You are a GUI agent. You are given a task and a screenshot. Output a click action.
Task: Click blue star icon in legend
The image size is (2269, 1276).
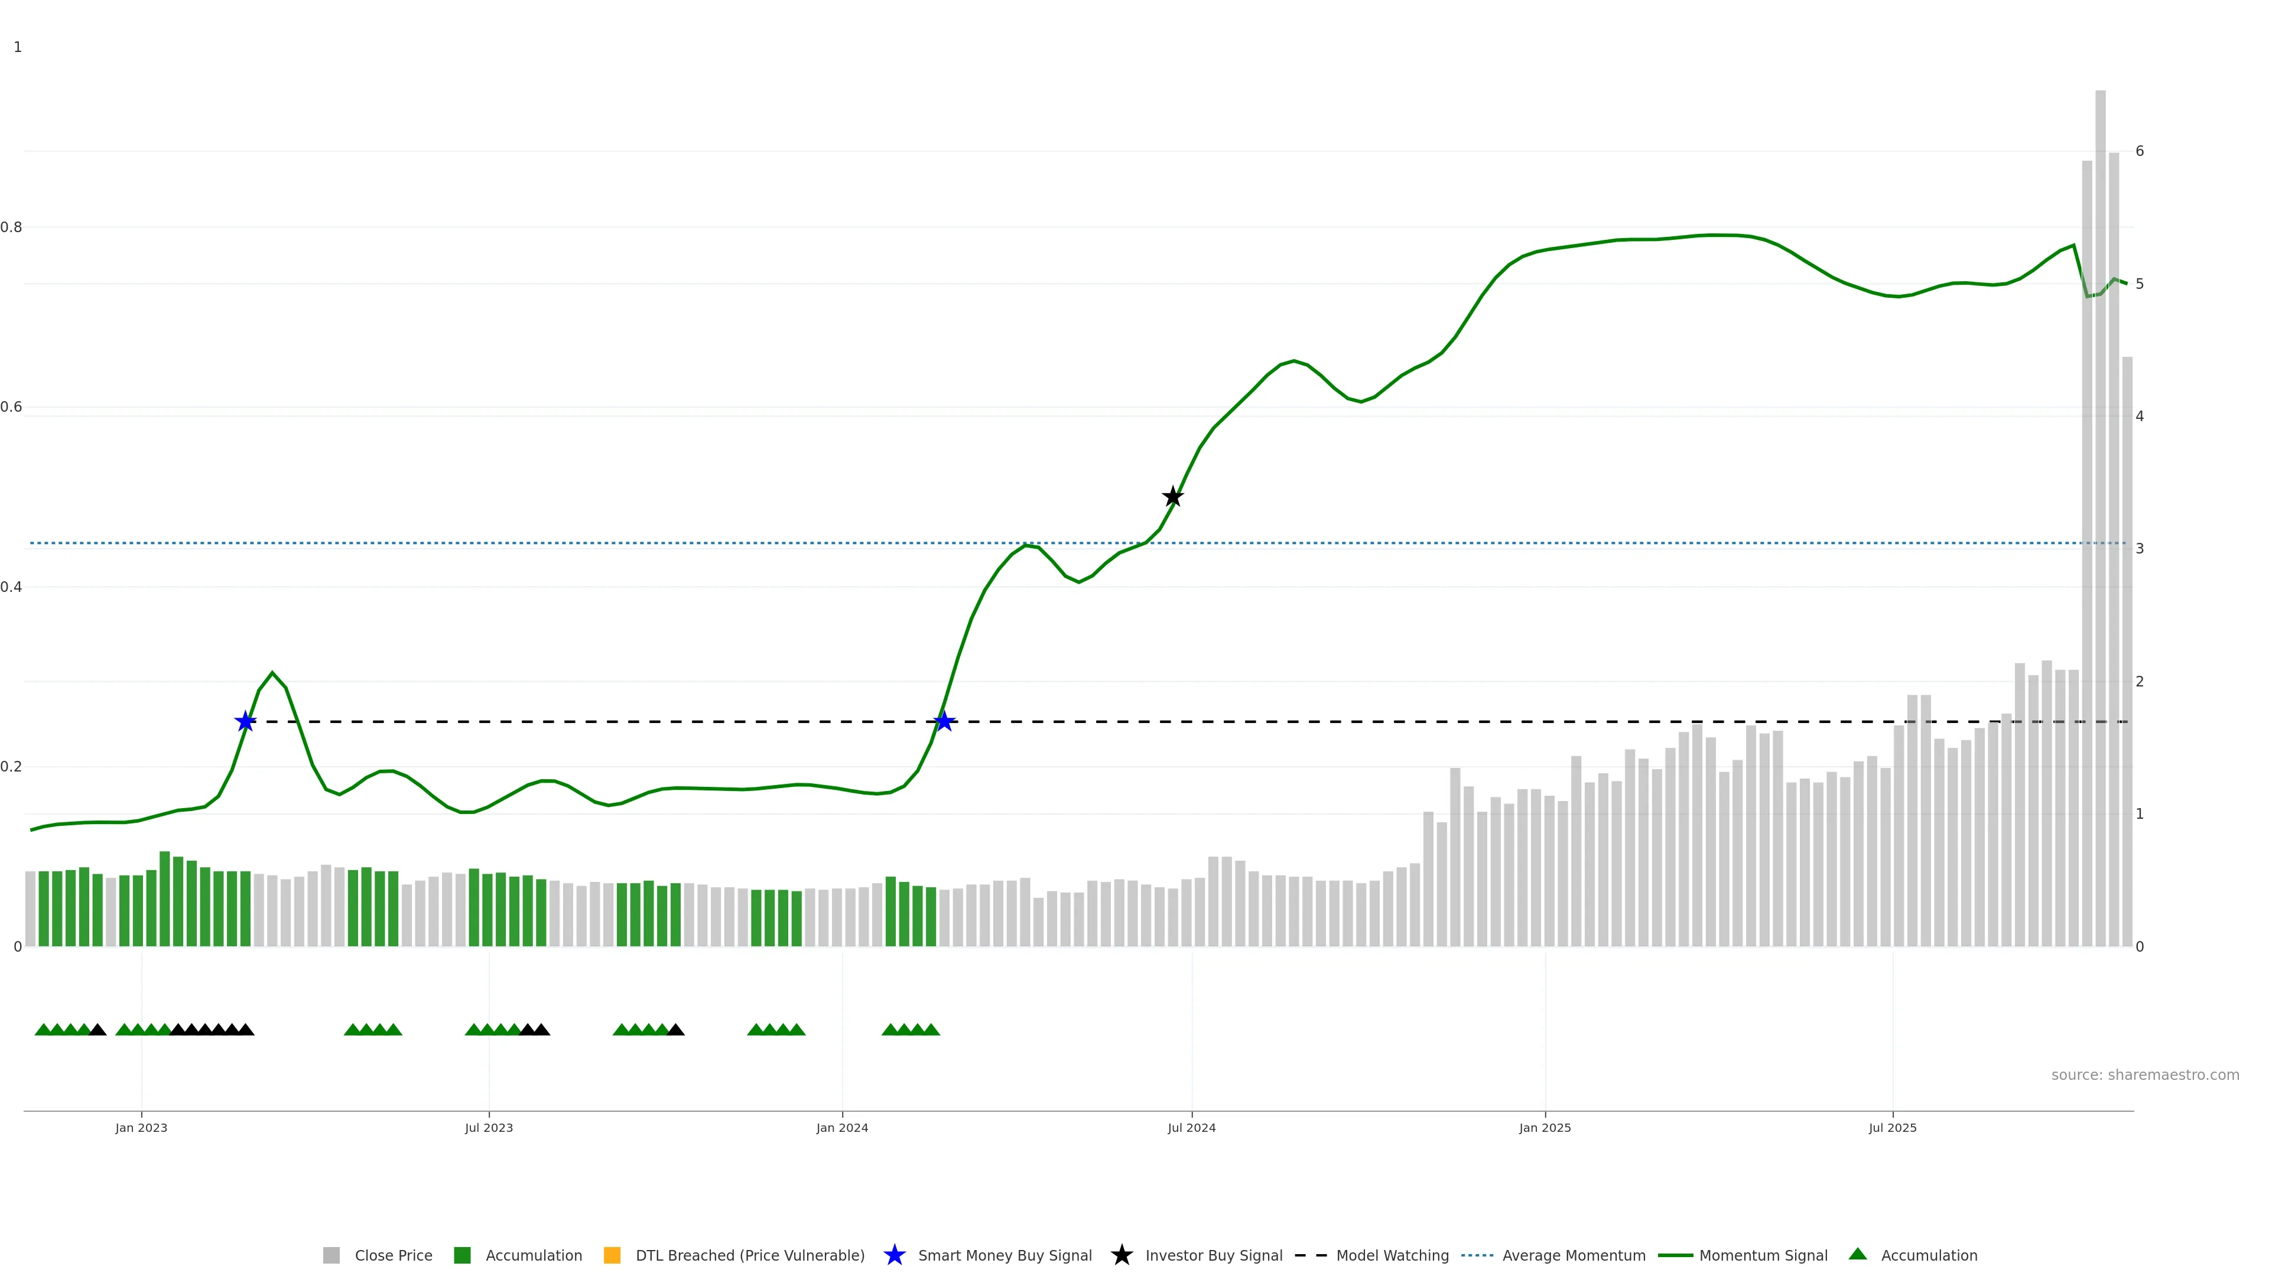[894, 1256]
